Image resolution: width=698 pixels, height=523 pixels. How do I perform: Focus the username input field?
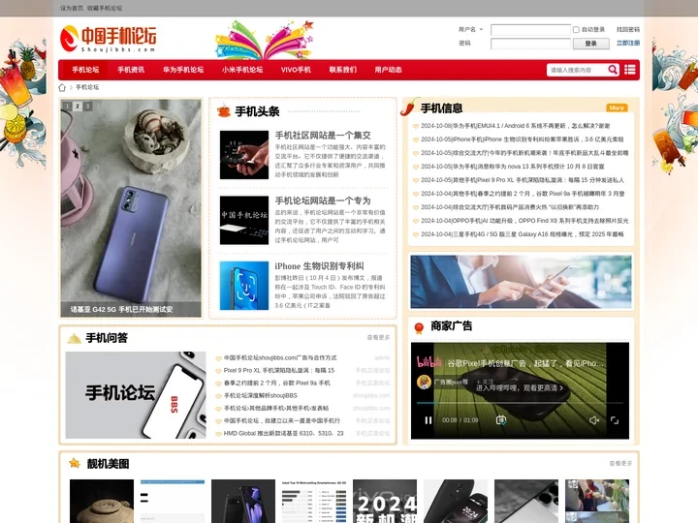[x=530, y=30]
